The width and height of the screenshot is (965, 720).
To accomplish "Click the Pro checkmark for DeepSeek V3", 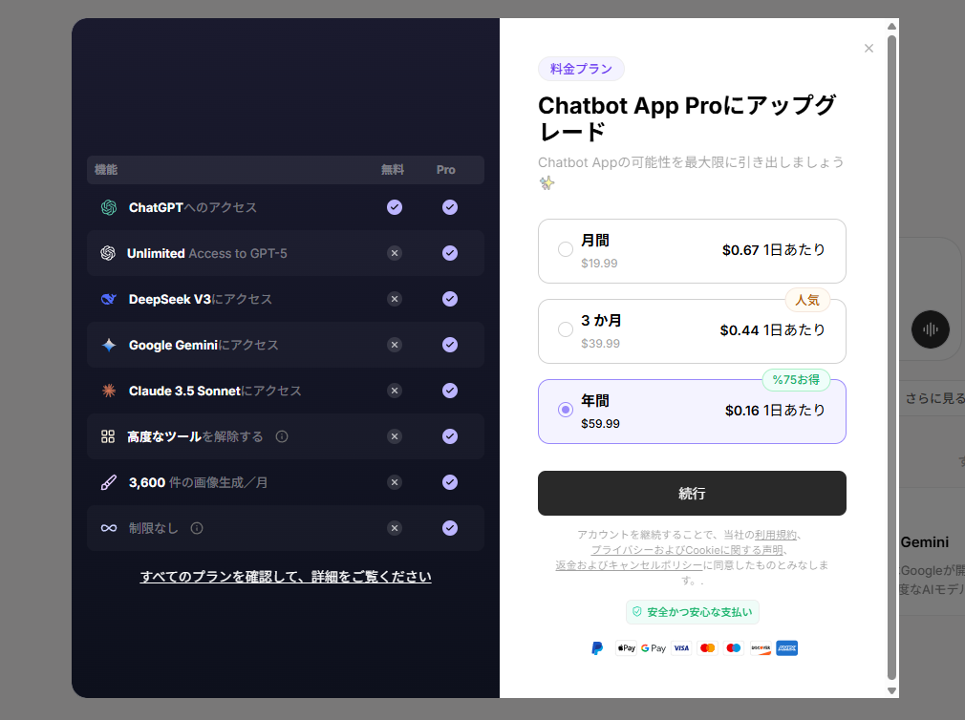I will [450, 300].
